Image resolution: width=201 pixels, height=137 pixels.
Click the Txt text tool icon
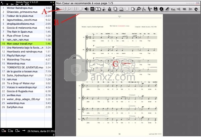coord(173,9)
